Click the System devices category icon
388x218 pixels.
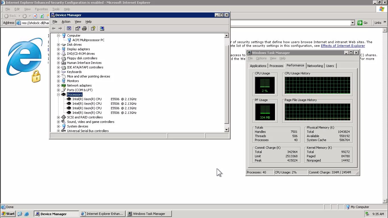coord(64,126)
